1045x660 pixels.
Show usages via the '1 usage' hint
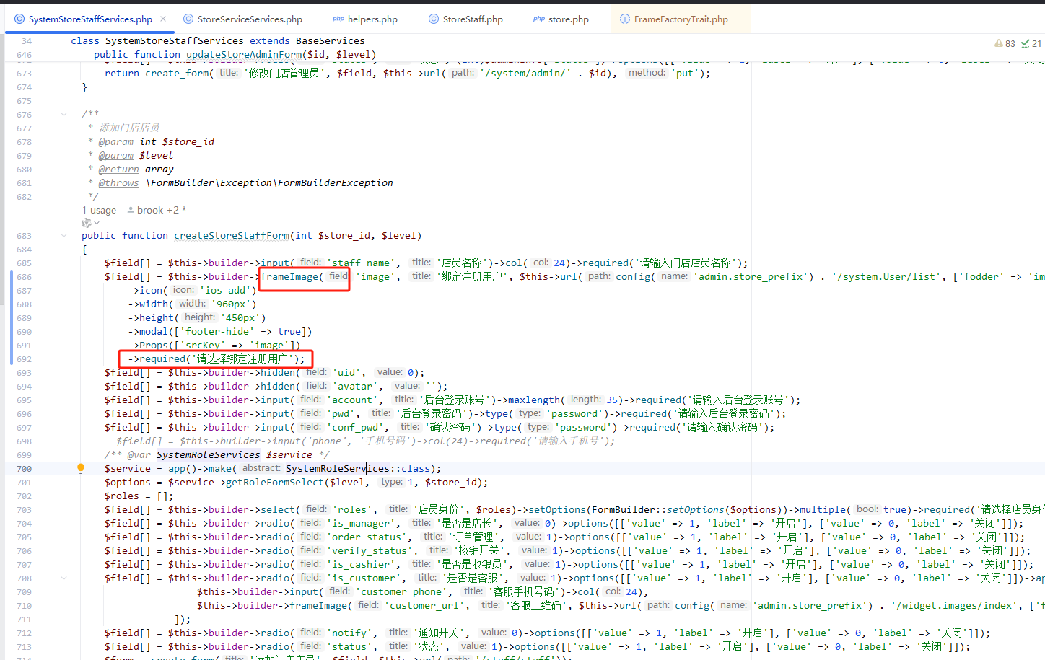coord(99,210)
